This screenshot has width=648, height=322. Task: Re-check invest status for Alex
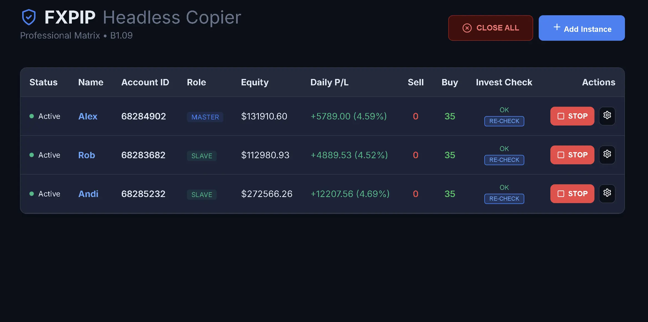tap(504, 121)
